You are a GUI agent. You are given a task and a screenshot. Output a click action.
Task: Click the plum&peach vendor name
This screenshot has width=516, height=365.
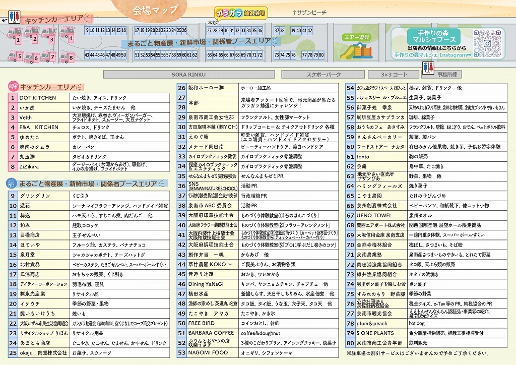[372, 324]
